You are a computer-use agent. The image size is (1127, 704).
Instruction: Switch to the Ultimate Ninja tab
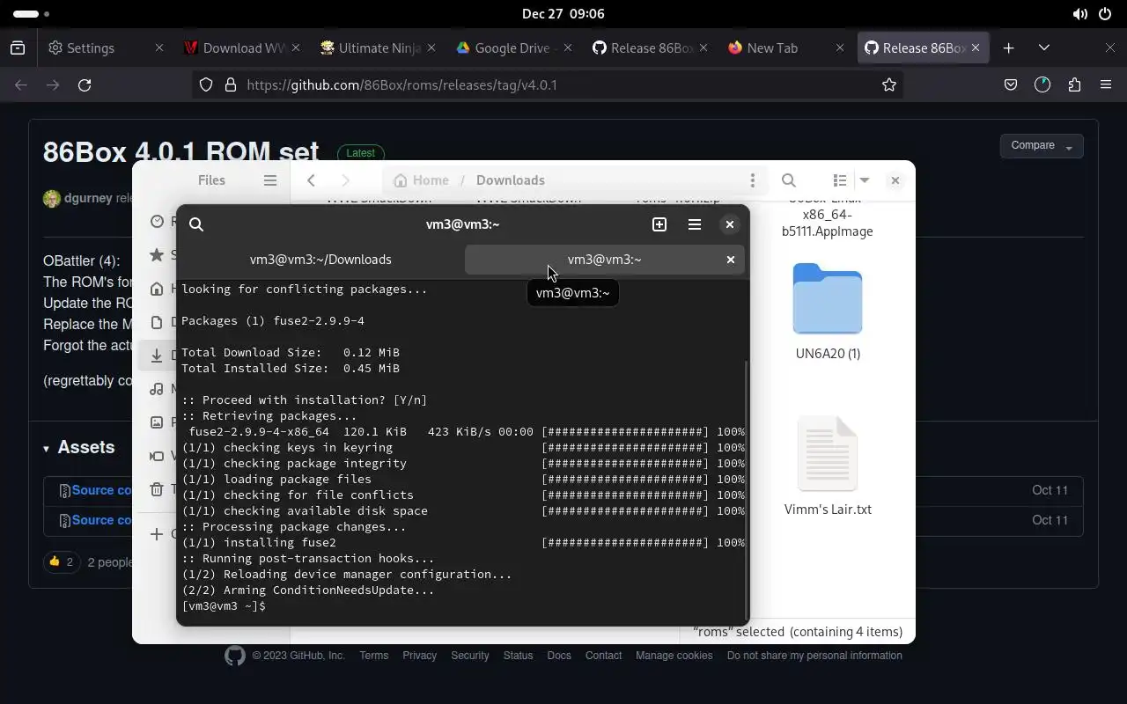point(377,48)
